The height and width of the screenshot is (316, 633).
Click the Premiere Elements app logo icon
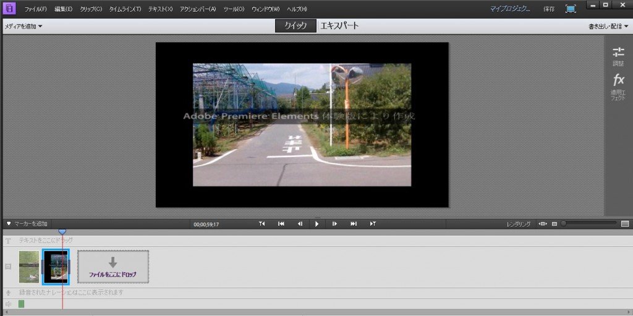click(x=9, y=8)
